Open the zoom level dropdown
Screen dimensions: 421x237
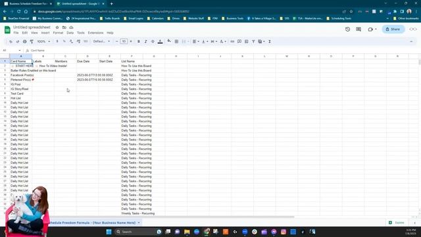click(43, 41)
